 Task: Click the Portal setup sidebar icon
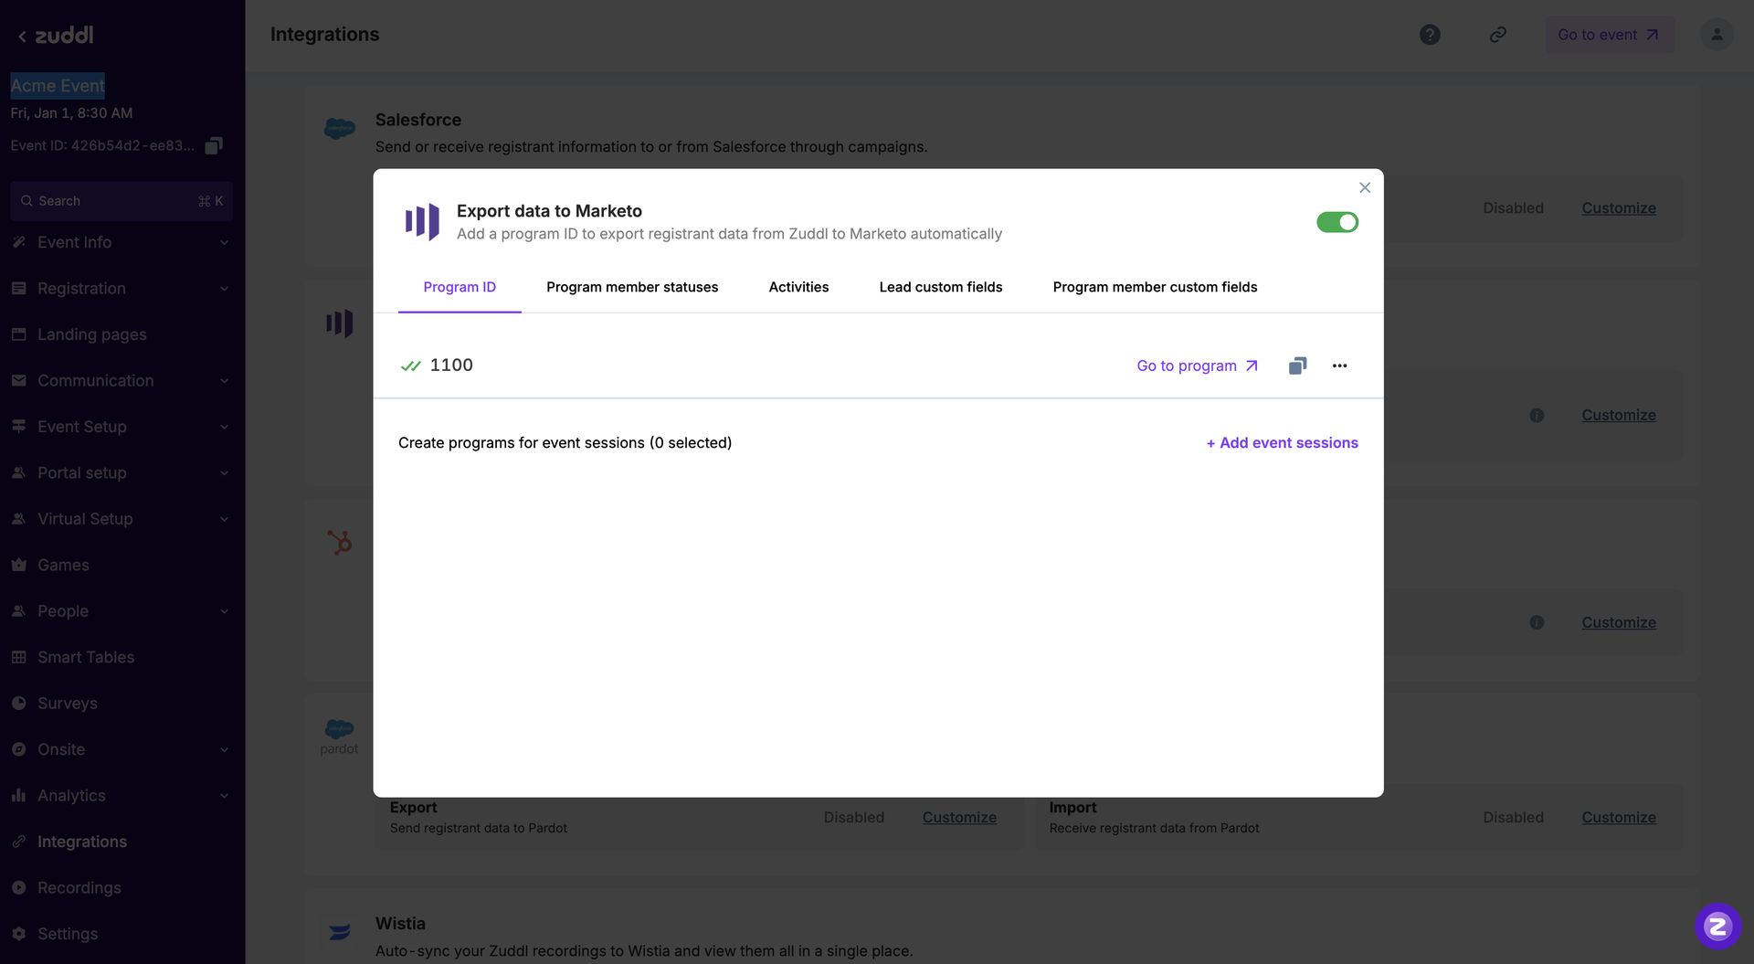(18, 473)
